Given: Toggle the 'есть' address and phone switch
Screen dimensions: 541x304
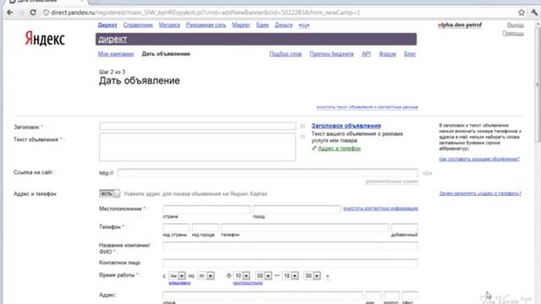Looking at the screenshot, I should tap(109, 193).
